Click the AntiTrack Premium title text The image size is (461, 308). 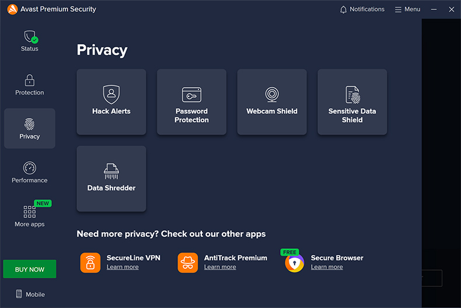tap(236, 258)
